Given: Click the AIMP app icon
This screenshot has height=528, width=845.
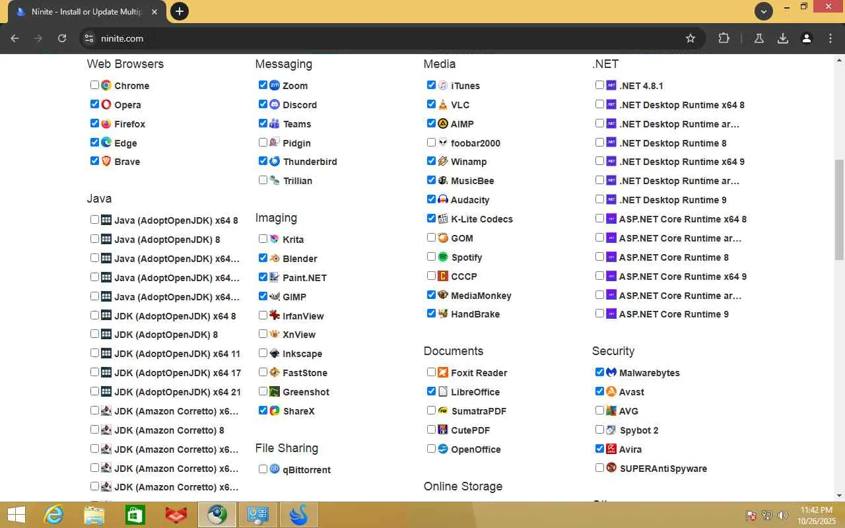Looking at the screenshot, I should [x=443, y=123].
